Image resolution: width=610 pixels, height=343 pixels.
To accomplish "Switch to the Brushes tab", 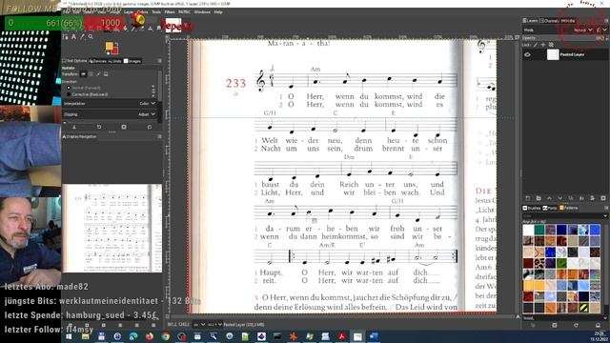I will 532,208.
